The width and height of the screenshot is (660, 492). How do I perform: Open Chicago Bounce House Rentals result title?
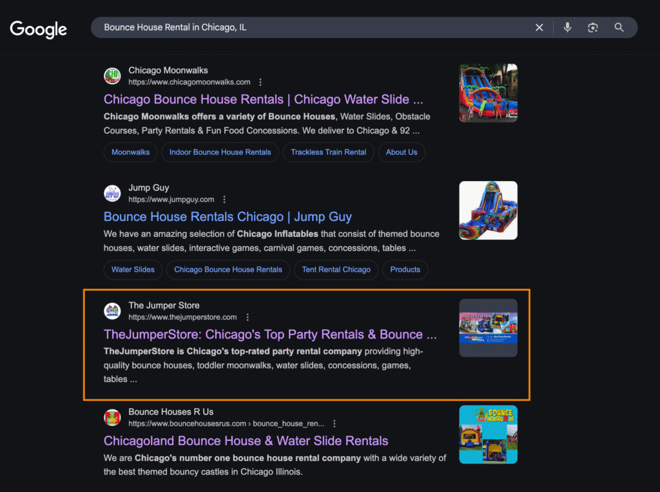point(264,99)
